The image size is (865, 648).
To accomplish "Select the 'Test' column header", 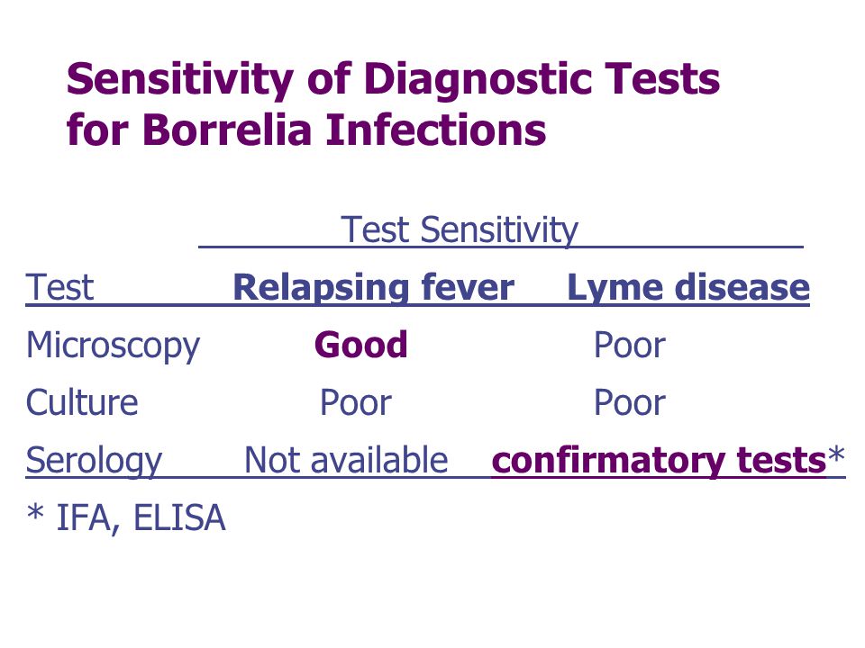I will 59,288.
